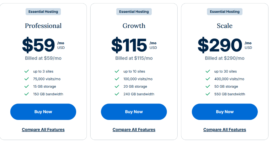Image resolution: width=269 pixels, height=144 pixels.
Task: Click checkmark next to 20 GB storage
Action: pos(117,86)
